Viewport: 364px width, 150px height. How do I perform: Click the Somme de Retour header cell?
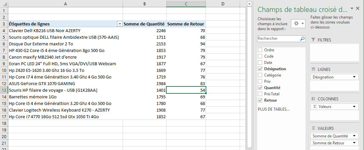(186, 24)
